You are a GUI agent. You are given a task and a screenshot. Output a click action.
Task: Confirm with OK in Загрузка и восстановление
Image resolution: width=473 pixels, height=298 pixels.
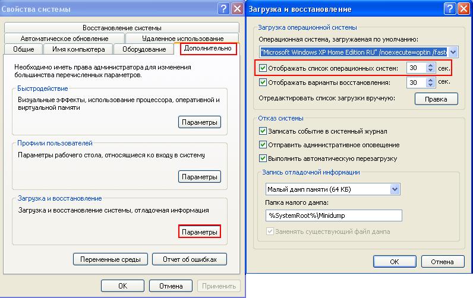point(395,262)
